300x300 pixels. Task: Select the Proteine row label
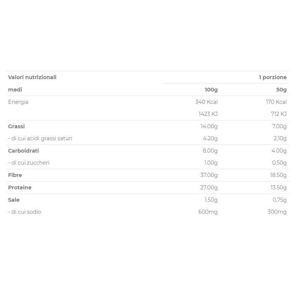(20, 187)
